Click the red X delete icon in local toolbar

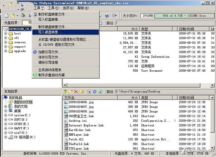coord(76,92)
